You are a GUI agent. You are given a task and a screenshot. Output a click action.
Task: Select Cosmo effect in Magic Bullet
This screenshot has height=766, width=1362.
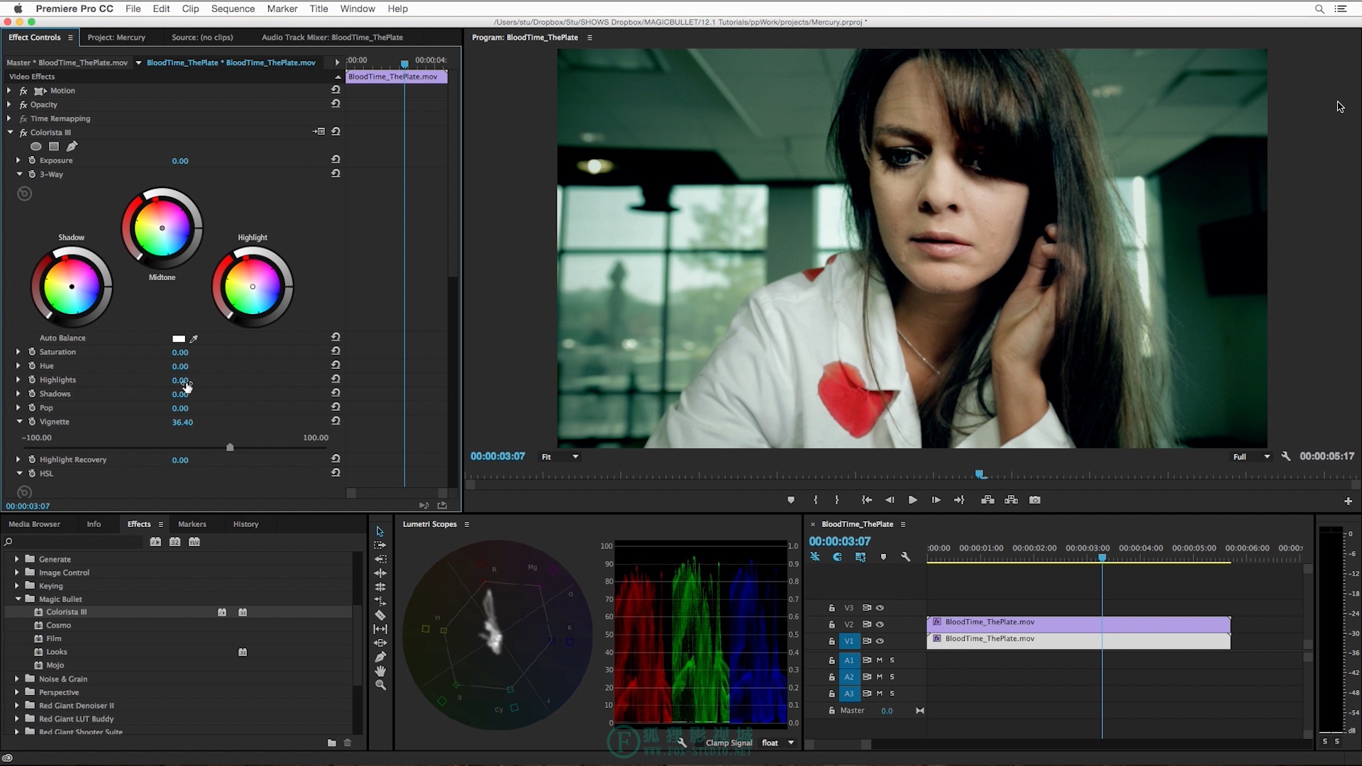pyautogui.click(x=59, y=626)
